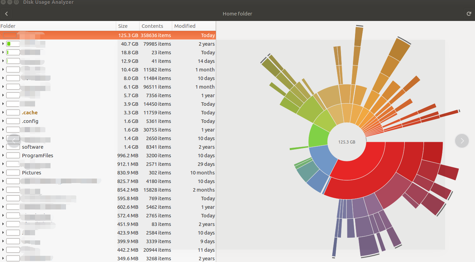Click the Home folder title in the header
The height and width of the screenshot is (262, 475).
[237, 13]
